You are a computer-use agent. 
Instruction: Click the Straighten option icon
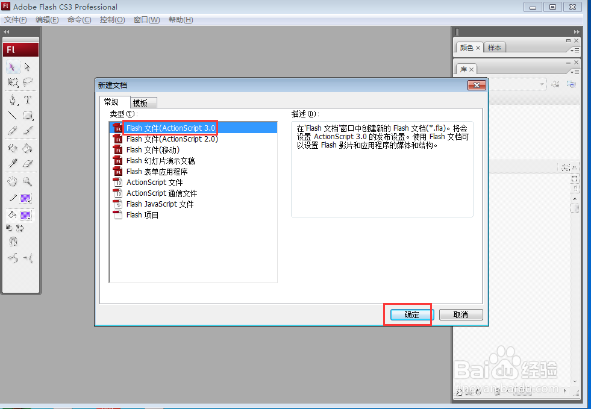coord(28,258)
